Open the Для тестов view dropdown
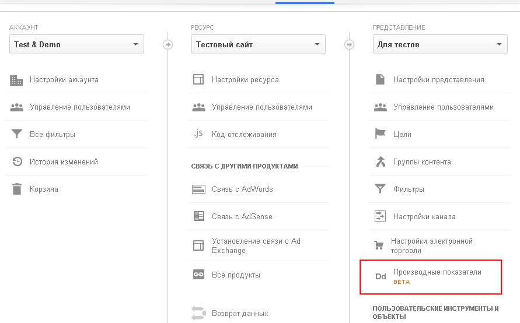The height and width of the screenshot is (323, 520). pos(440,44)
